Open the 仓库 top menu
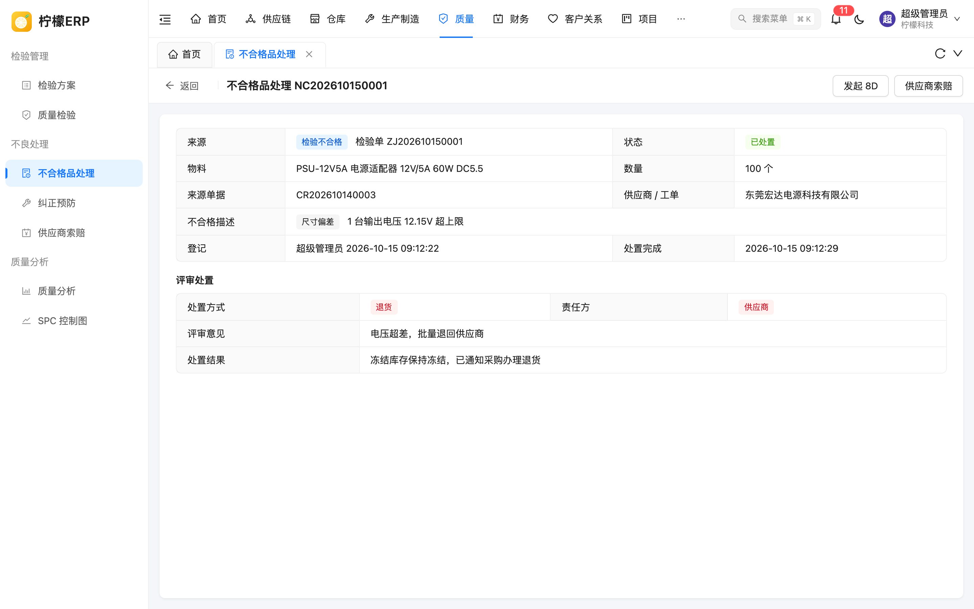The width and height of the screenshot is (974, 609). (328, 19)
